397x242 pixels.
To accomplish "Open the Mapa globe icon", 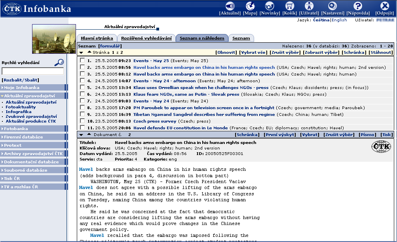I will [x=250, y=6].
